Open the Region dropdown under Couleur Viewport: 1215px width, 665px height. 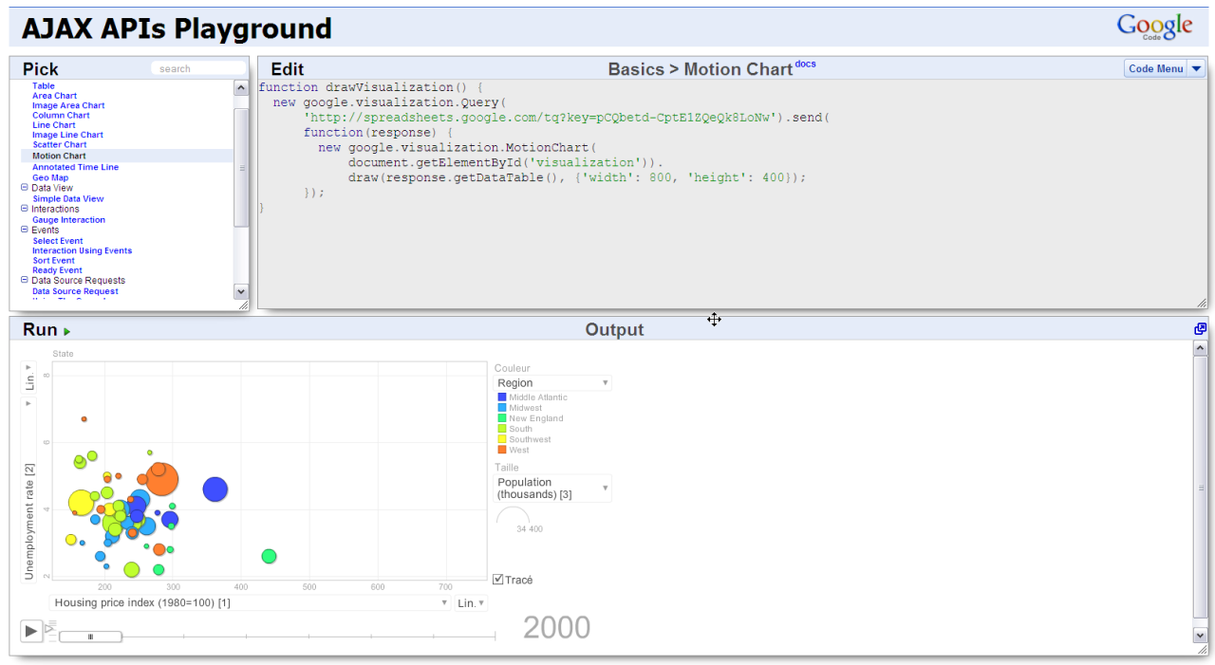(552, 382)
